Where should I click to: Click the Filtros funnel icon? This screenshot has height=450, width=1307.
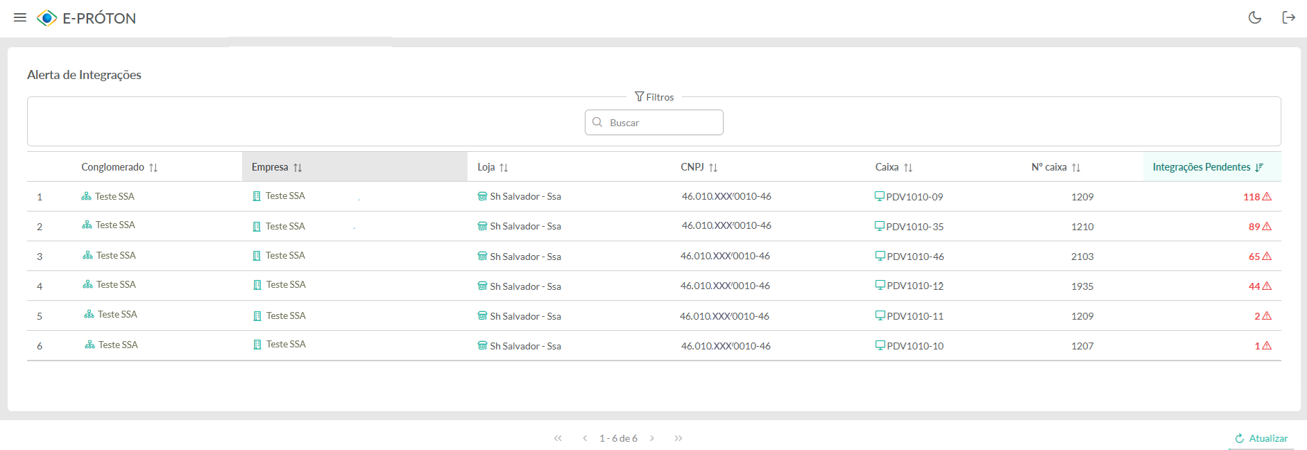pos(639,97)
